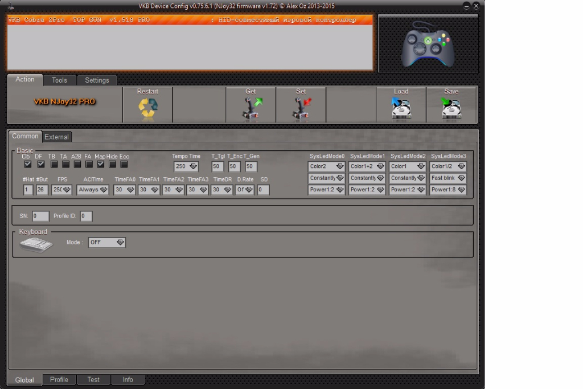
Task: Open SysLedMode2 Color1 dropdown
Action: click(x=408, y=166)
